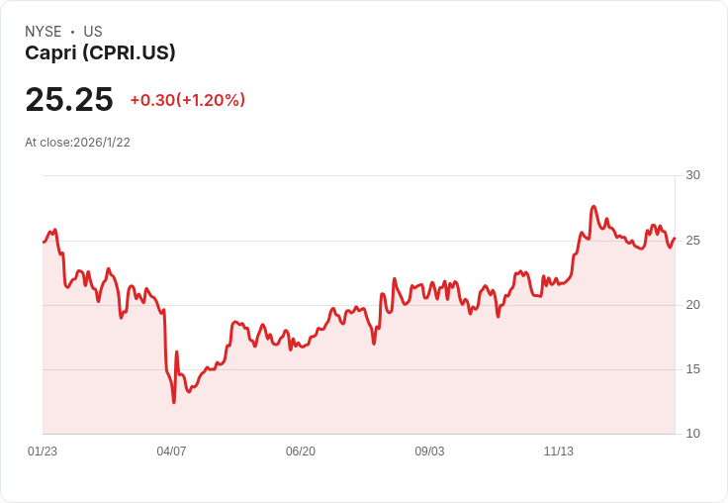Click the lowest dip of the price line
Image resolution: width=728 pixels, height=503 pixels.
pyautogui.click(x=174, y=402)
